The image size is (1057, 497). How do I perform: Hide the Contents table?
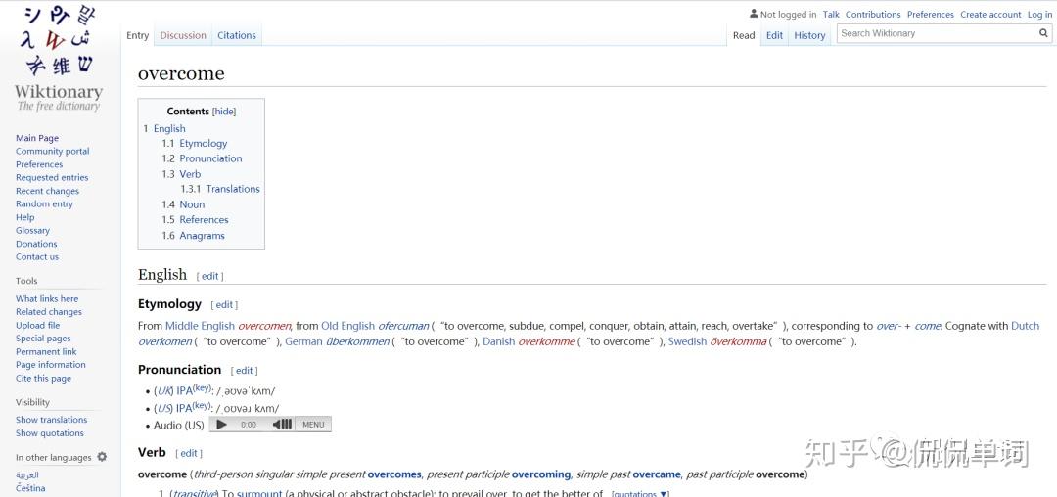click(224, 112)
